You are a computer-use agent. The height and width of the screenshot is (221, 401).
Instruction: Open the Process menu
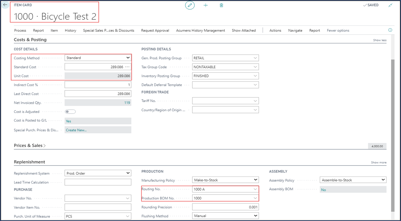[x=20, y=30]
